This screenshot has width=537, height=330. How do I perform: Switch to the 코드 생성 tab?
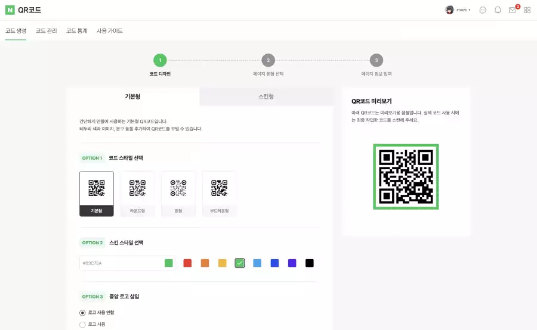[x=16, y=31]
